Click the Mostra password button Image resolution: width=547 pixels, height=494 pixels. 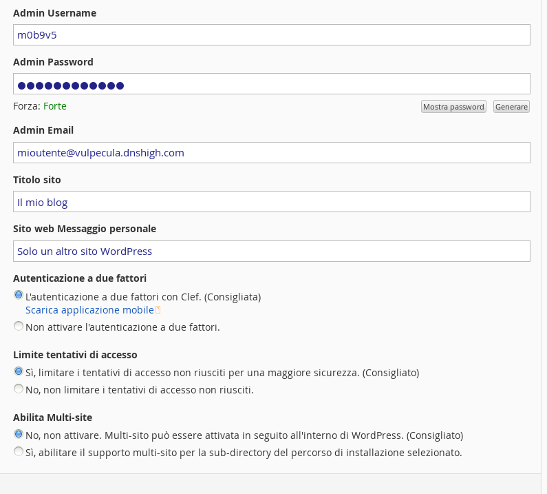[453, 107]
